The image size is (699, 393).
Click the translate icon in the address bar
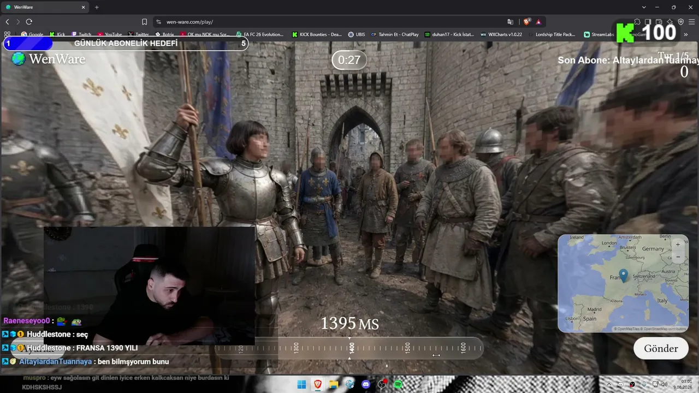(x=510, y=22)
